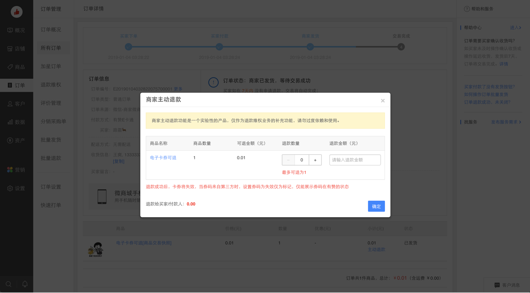The image size is (530, 293).
Task: Open 客户消息 chat panel
Action: (x=507, y=285)
